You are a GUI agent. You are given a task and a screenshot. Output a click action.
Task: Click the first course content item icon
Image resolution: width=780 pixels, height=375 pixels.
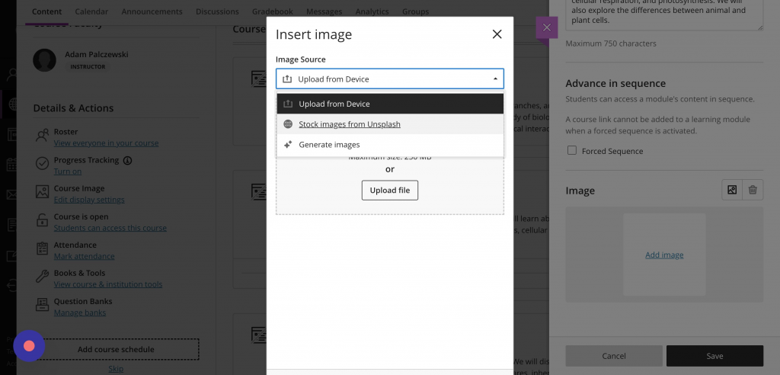[258, 79]
